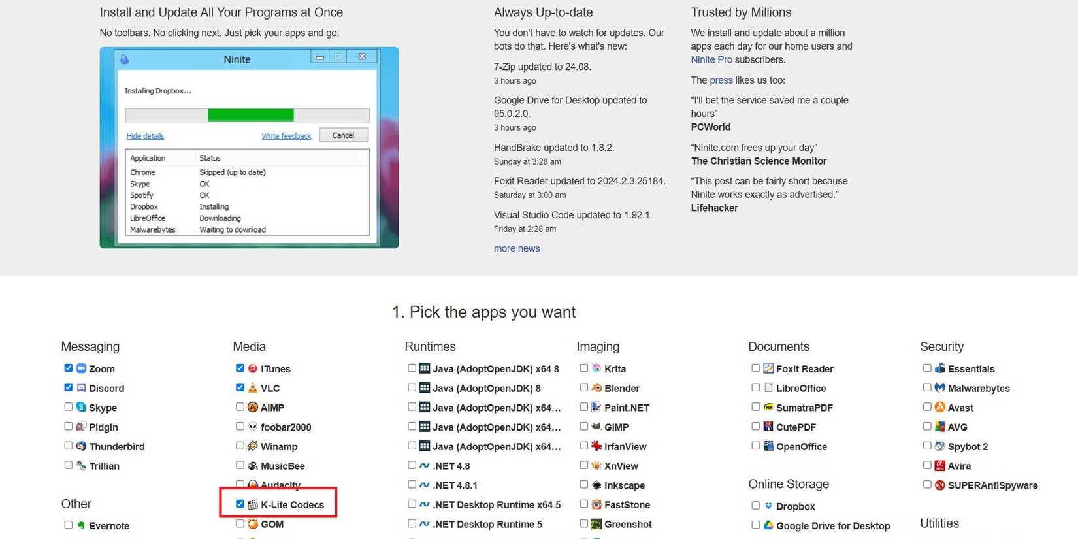Check the Skype checkbox
The image size is (1078, 539).
pyautogui.click(x=69, y=406)
